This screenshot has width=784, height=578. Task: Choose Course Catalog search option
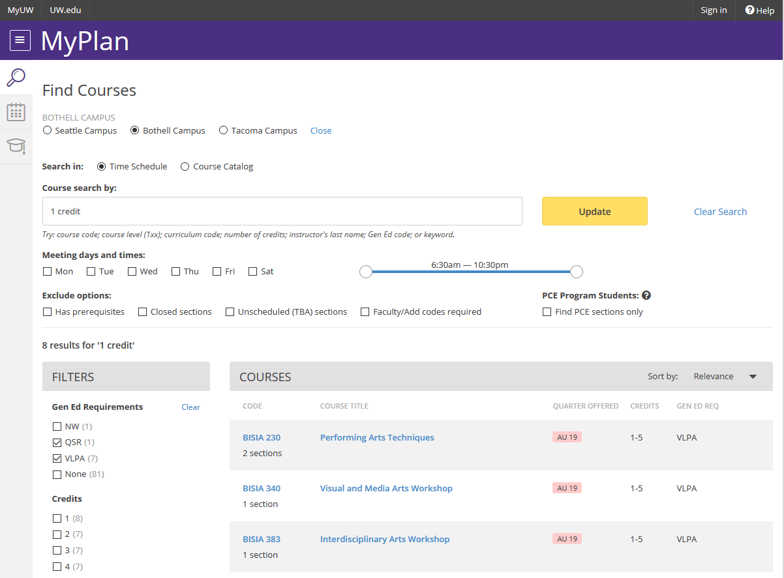pos(185,166)
